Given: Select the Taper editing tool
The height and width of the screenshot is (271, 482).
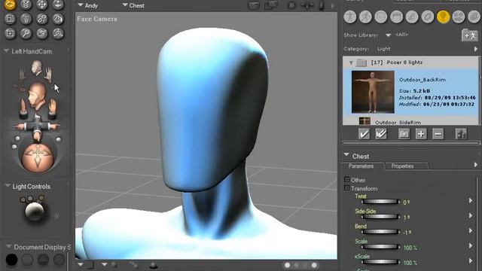Looking at the screenshot, I should [x=26, y=19].
